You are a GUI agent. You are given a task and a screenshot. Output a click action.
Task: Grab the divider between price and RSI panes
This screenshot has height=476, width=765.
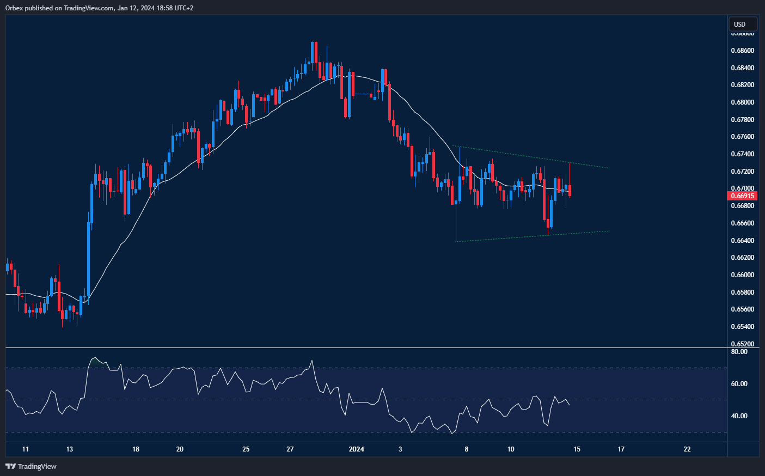pyautogui.click(x=366, y=347)
